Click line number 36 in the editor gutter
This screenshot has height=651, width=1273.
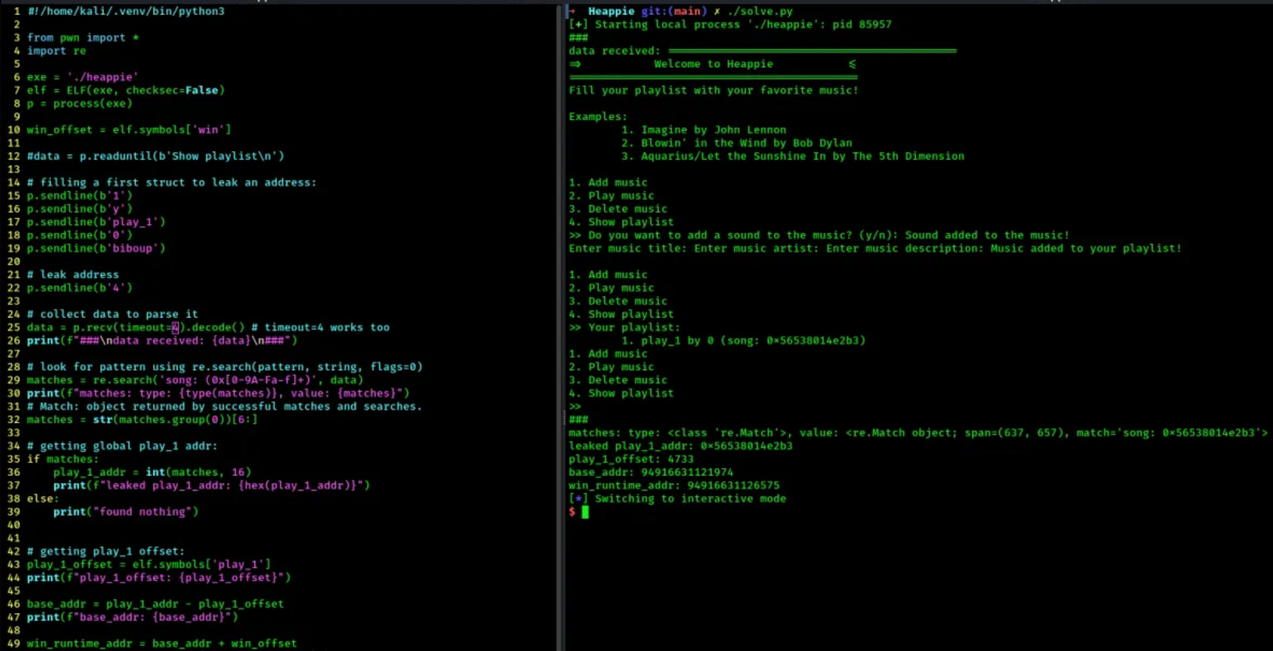tap(13, 472)
